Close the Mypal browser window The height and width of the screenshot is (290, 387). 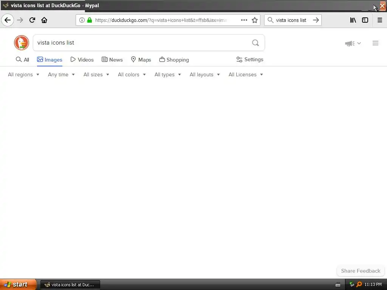382,6
